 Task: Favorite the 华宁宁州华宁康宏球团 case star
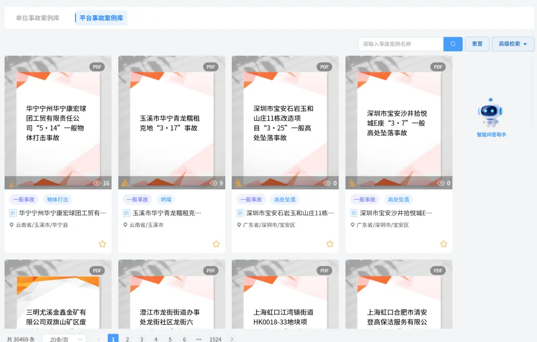click(x=102, y=244)
